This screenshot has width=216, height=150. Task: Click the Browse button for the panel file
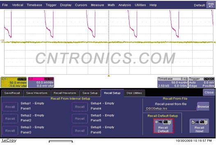click(203, 106)
